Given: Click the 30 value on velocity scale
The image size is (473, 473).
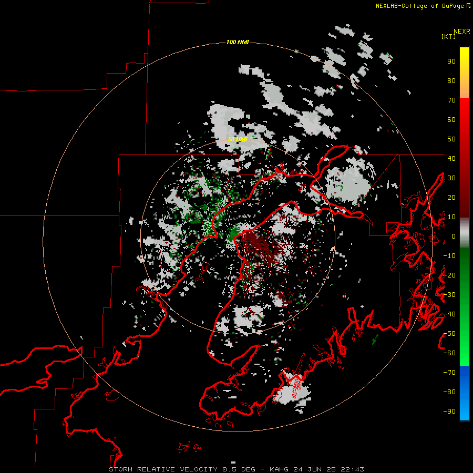Looking at the screenshot, I should point(451,178).
